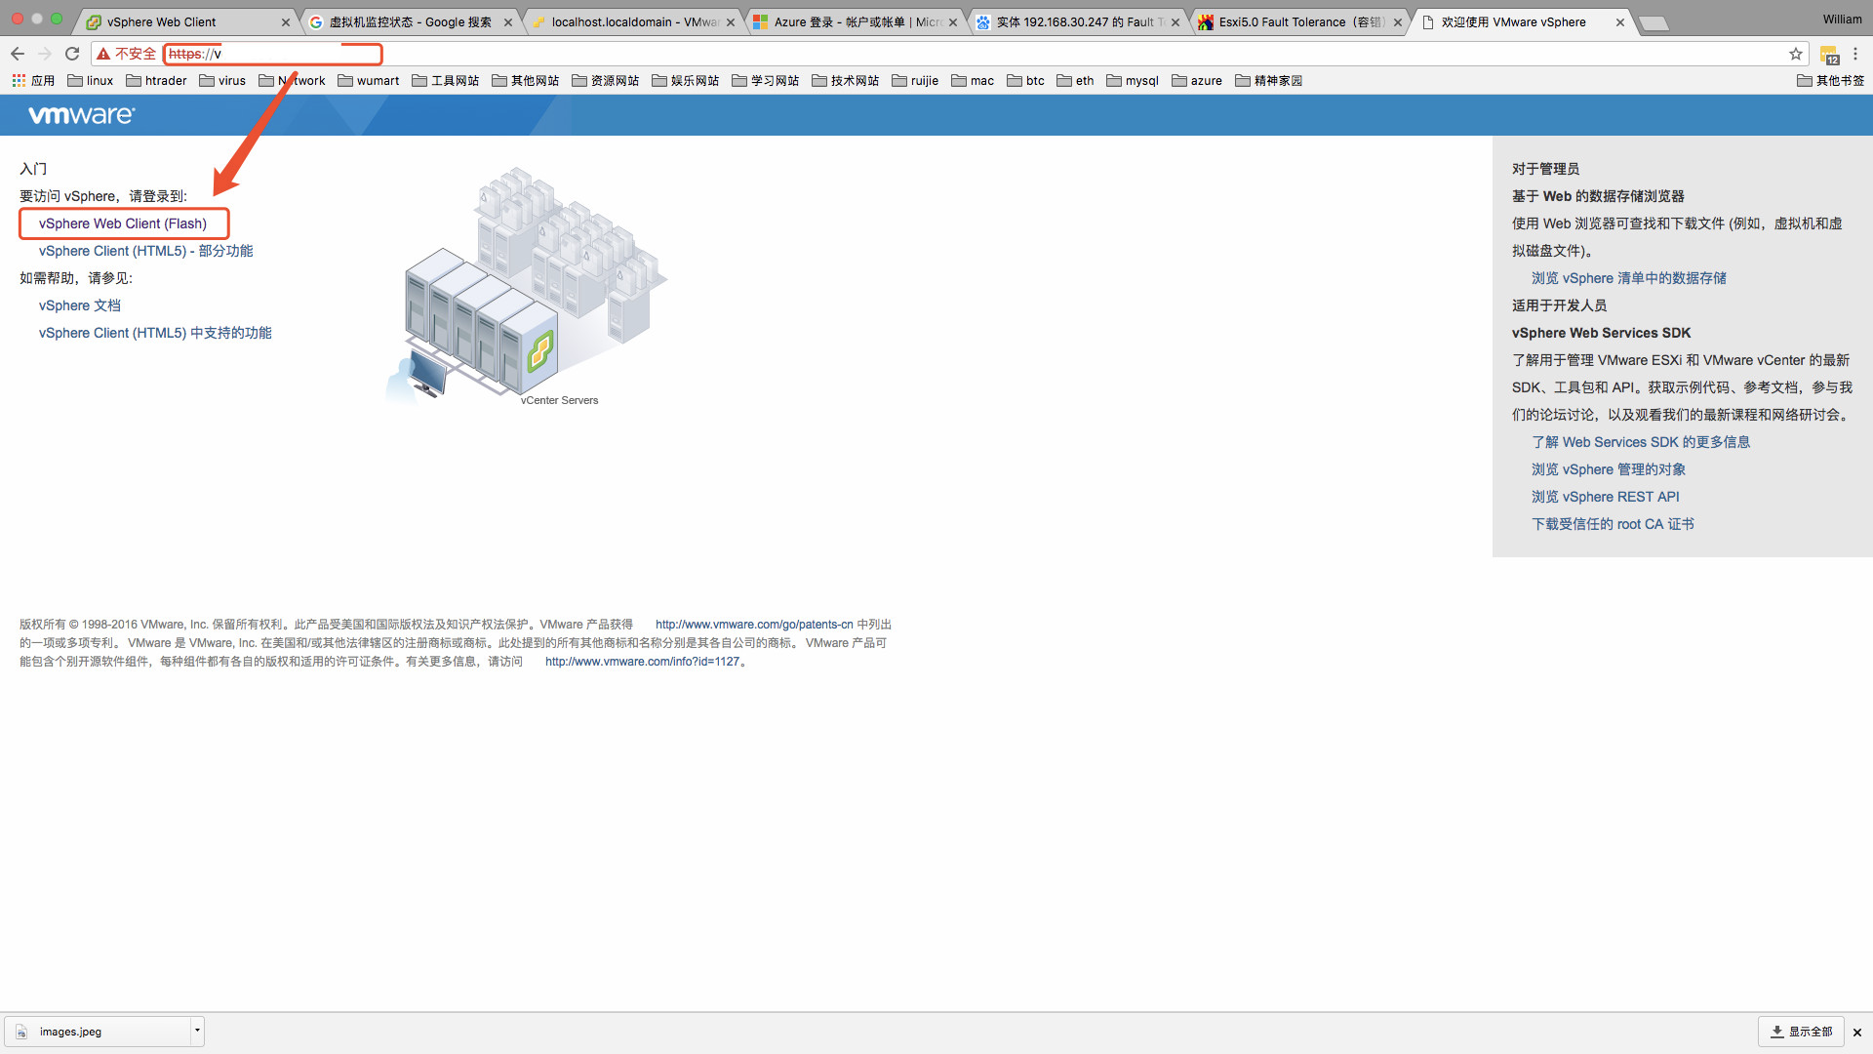This screenshot has width=1873, height=1054.
Task: Open Web Services SDK more info link
Action: tap(1641, 442)
